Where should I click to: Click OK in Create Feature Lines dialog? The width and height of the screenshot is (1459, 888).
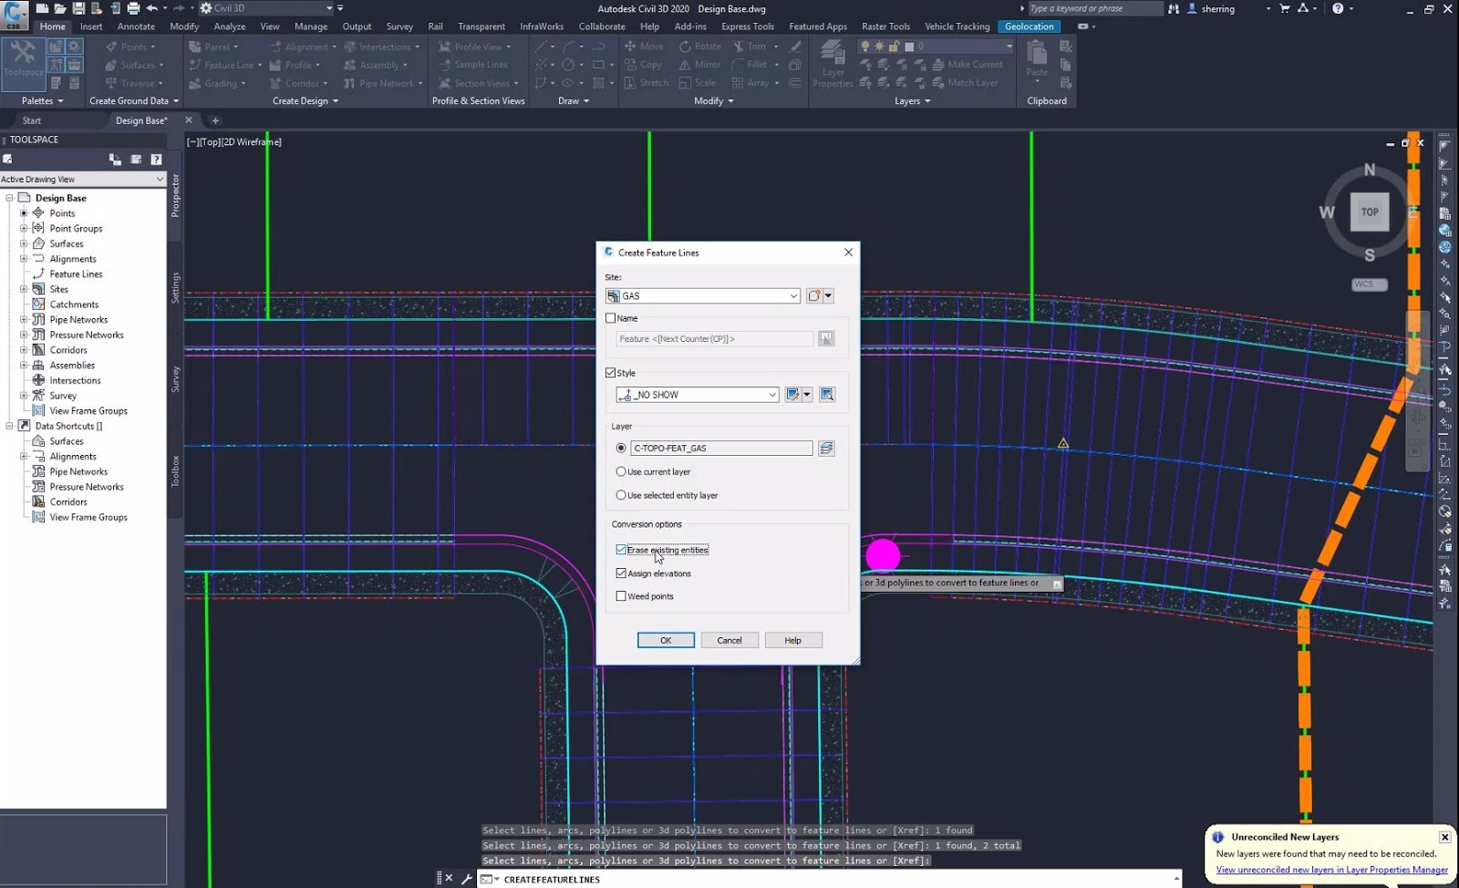[x=665, y=639]
